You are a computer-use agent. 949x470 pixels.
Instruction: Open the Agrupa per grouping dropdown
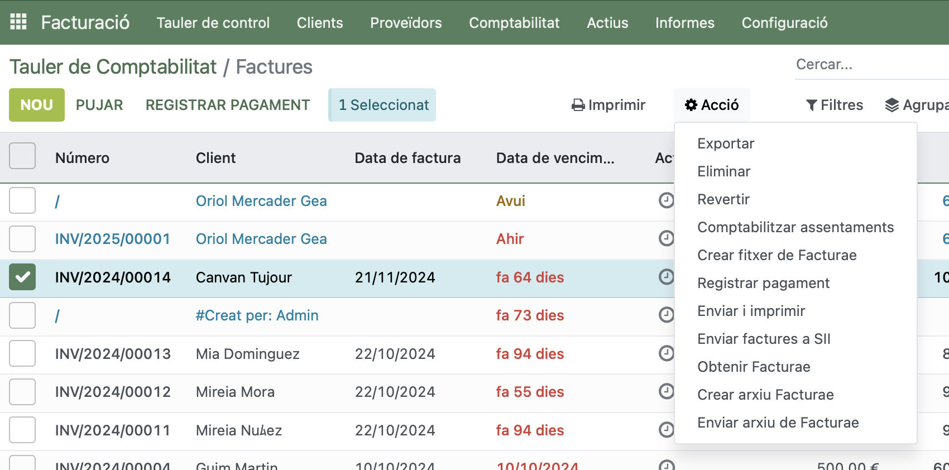click(917, 105)
